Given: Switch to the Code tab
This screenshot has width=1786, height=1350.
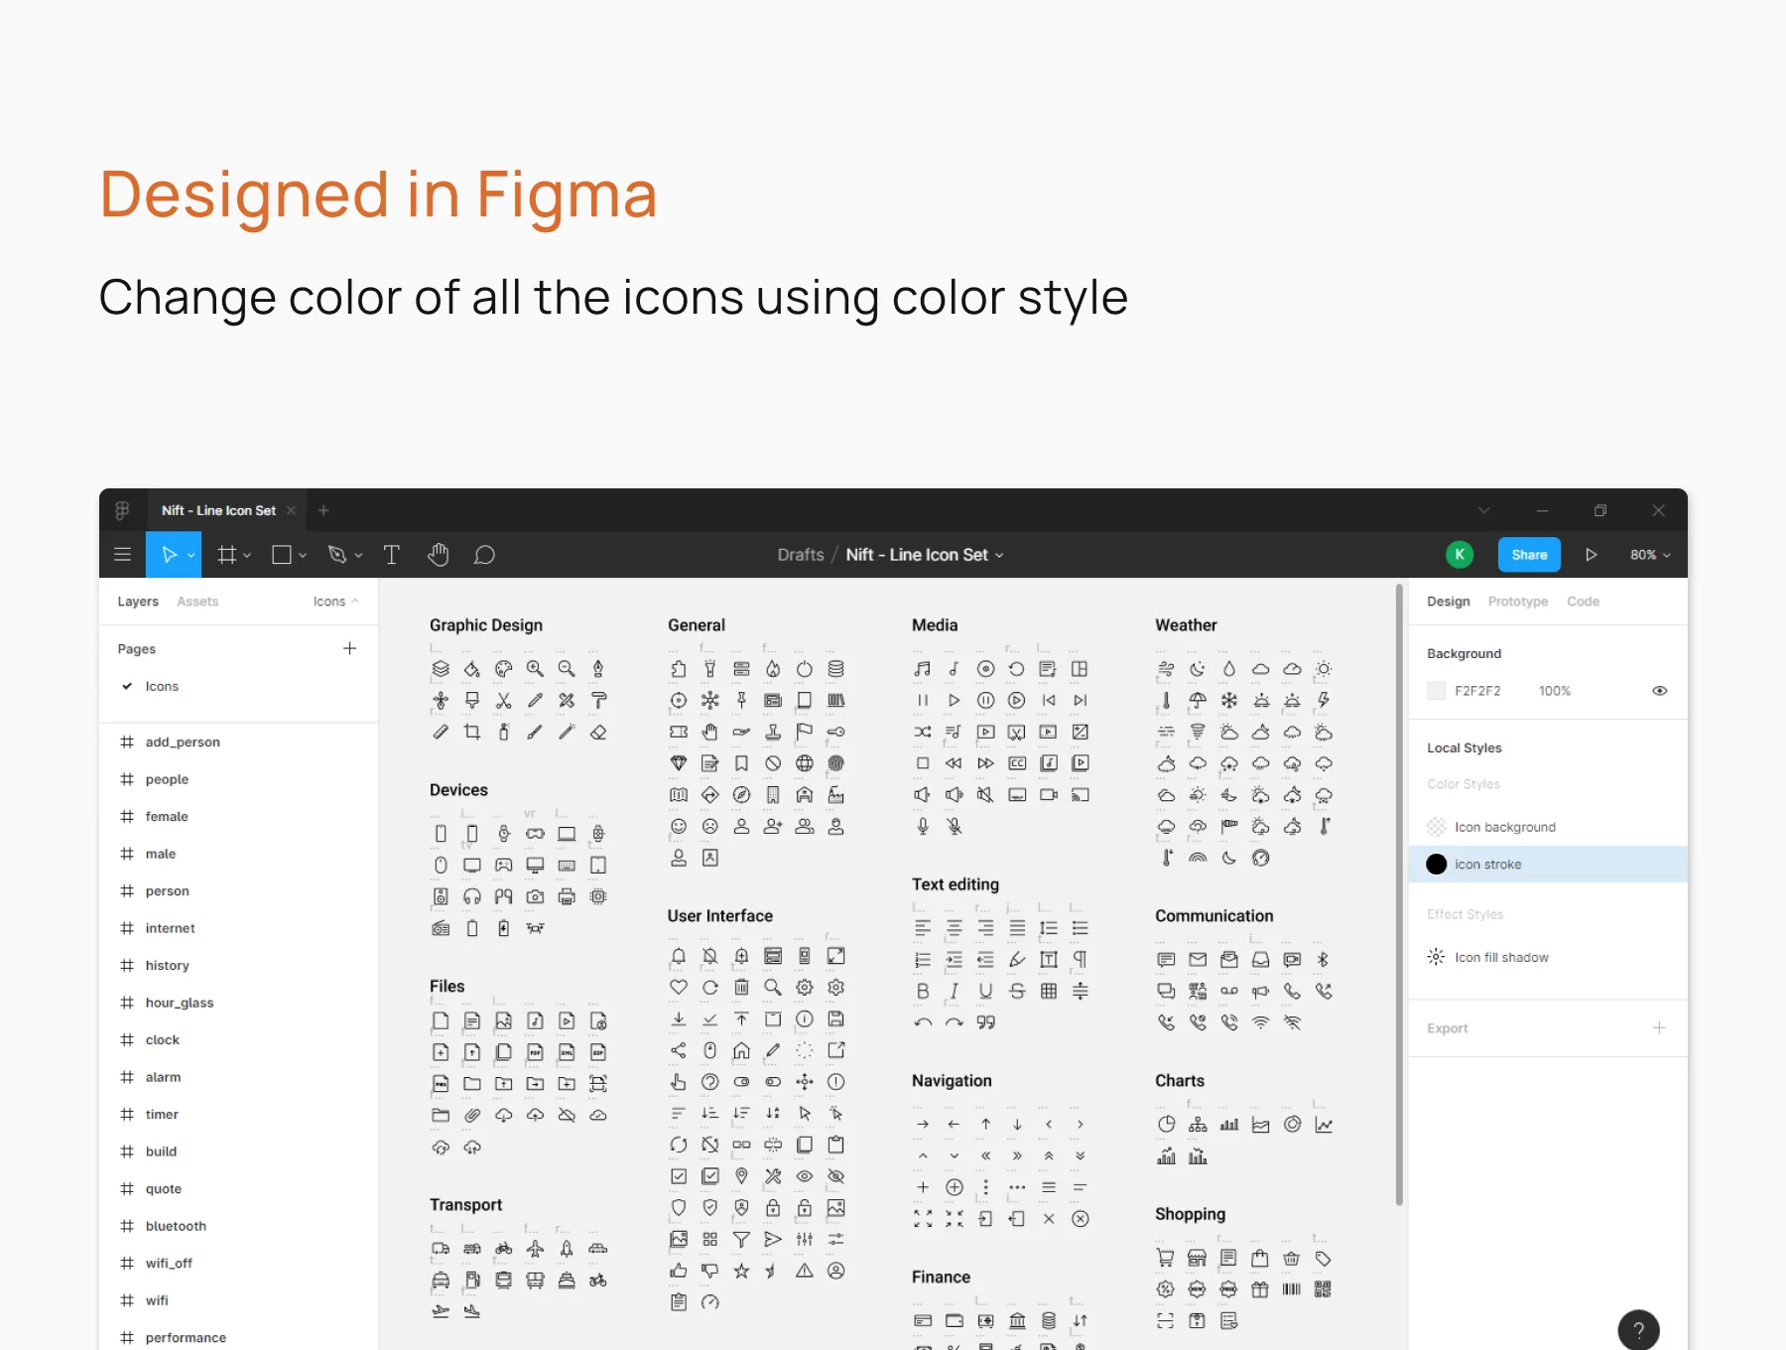Looking at the screenshot, I should click(x=1583, y=602).
